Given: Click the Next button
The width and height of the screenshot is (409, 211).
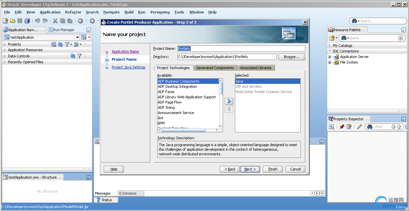Looking at the screenshot, I should click(250, 169).
